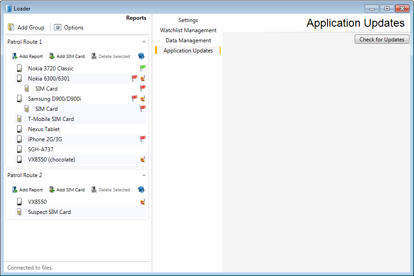
Task: Click red flag on iPhone 2G/3G row
Action: (x=143, y=139)
